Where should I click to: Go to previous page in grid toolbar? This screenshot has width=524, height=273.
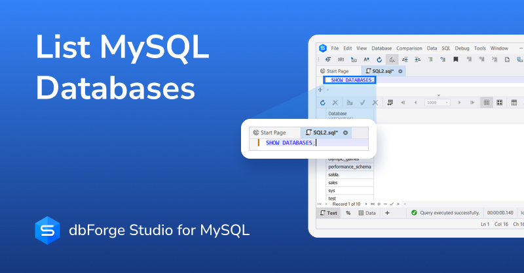click(415, 103)
